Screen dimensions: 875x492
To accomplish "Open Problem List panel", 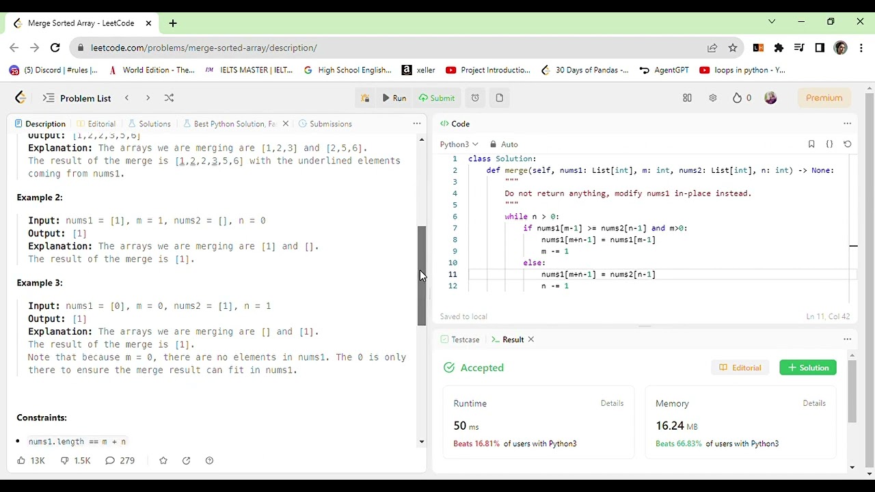I will [77, 98].
